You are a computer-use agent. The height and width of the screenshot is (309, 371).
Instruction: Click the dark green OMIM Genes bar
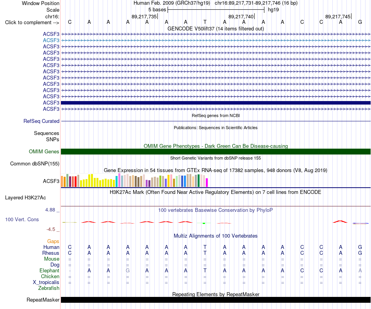pos(216,151)
